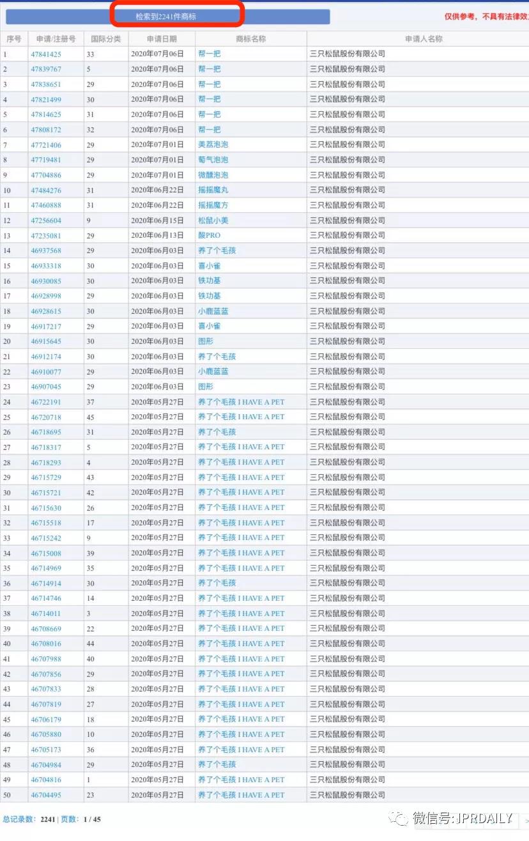Open 喜小雀 trademark in row 19

(209, 326)
